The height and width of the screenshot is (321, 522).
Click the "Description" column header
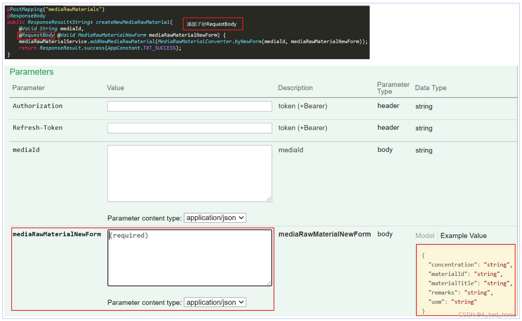point(295,88)
